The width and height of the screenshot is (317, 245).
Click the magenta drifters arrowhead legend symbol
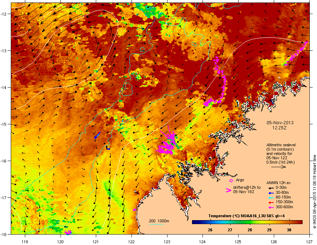[228, 190]
